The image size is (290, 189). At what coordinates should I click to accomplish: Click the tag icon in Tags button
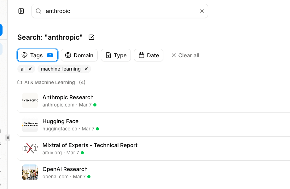(25, 55)
